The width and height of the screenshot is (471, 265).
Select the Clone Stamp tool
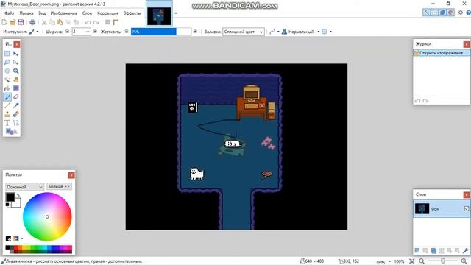pyautogui.click(x=7, y=114)
